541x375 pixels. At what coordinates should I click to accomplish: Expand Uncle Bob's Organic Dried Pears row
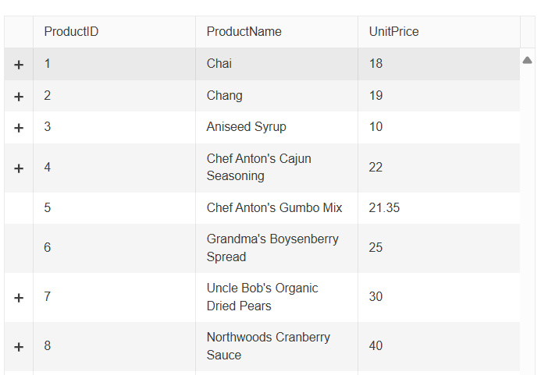[x=19, y=298]
